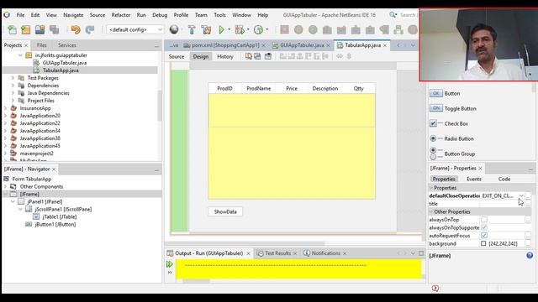Switch to History view of the editor
Image resolution: width=538 pixels, height=302 pixels.
tap(225, 56)
